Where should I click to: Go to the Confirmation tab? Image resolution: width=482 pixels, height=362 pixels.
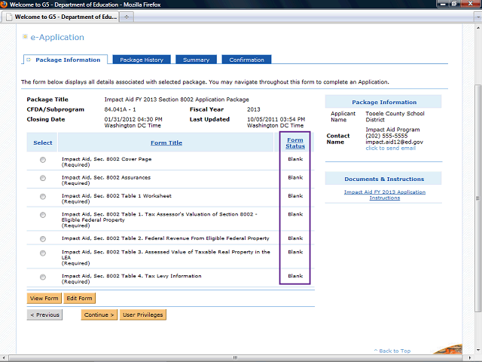(246, 60)
